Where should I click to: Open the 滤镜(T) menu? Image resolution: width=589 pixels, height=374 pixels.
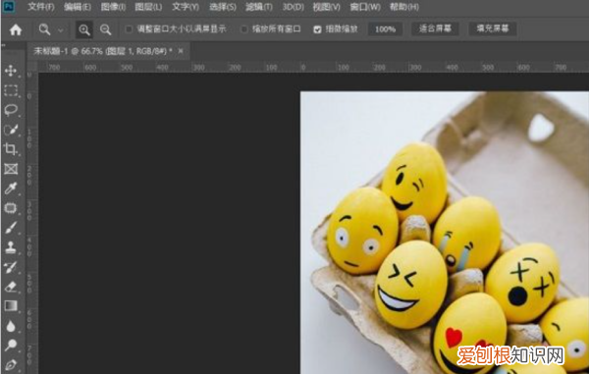tap(259, 7)
